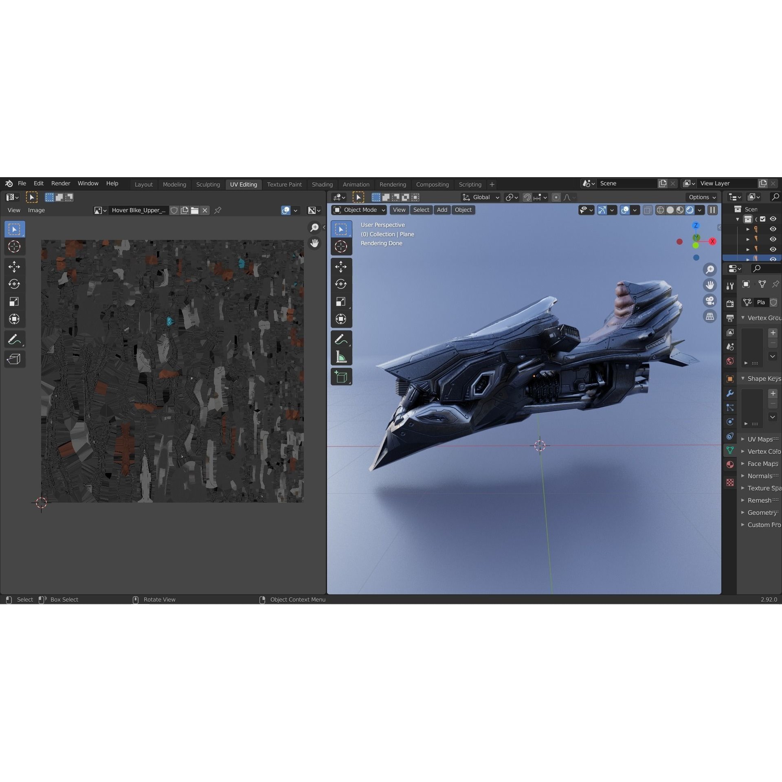
Task: Open the Render Properties tab
Action: pyautogui.click(x=730, y=303)
